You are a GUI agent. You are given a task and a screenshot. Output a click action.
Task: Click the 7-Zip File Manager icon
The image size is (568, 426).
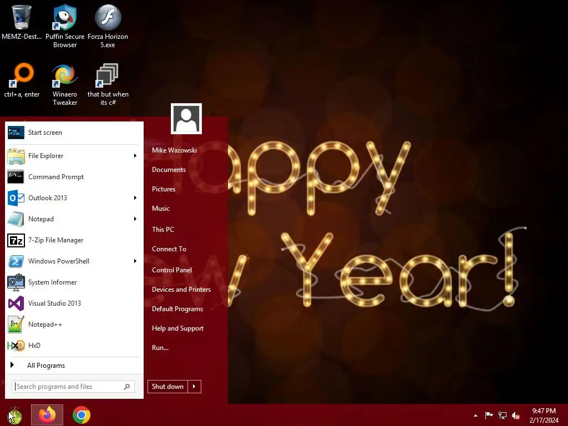point(16,240)
